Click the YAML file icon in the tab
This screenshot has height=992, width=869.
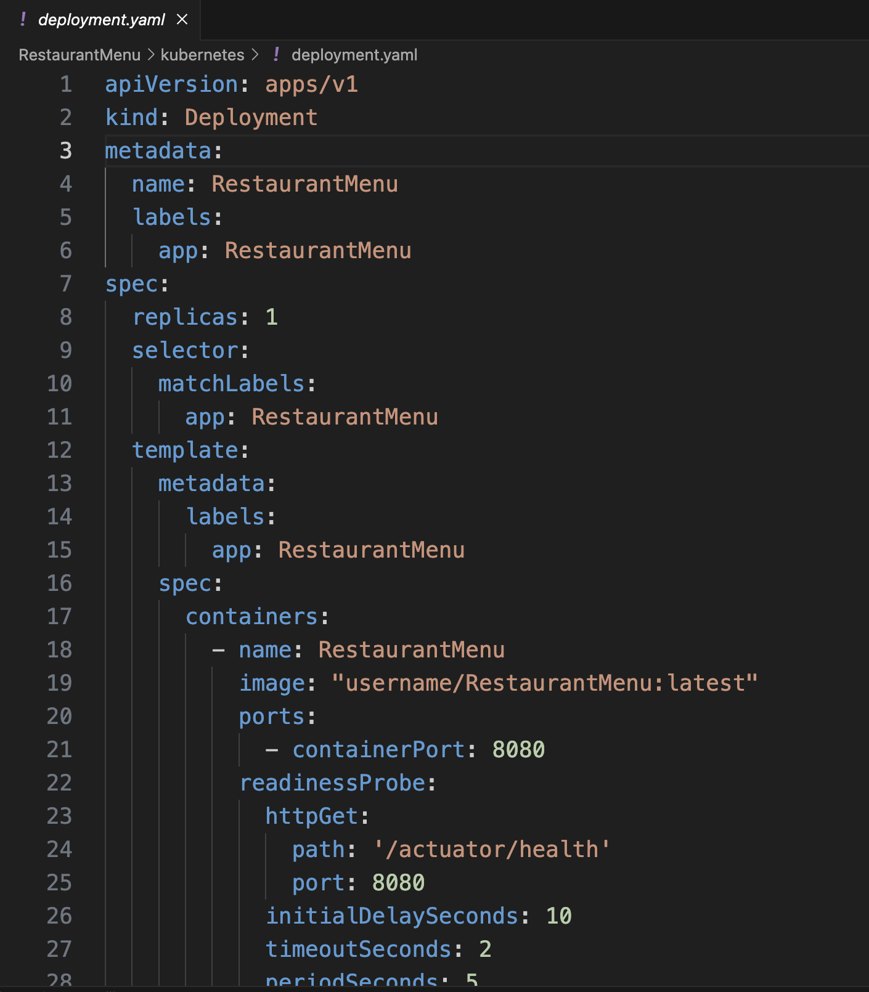click(23, 20)
